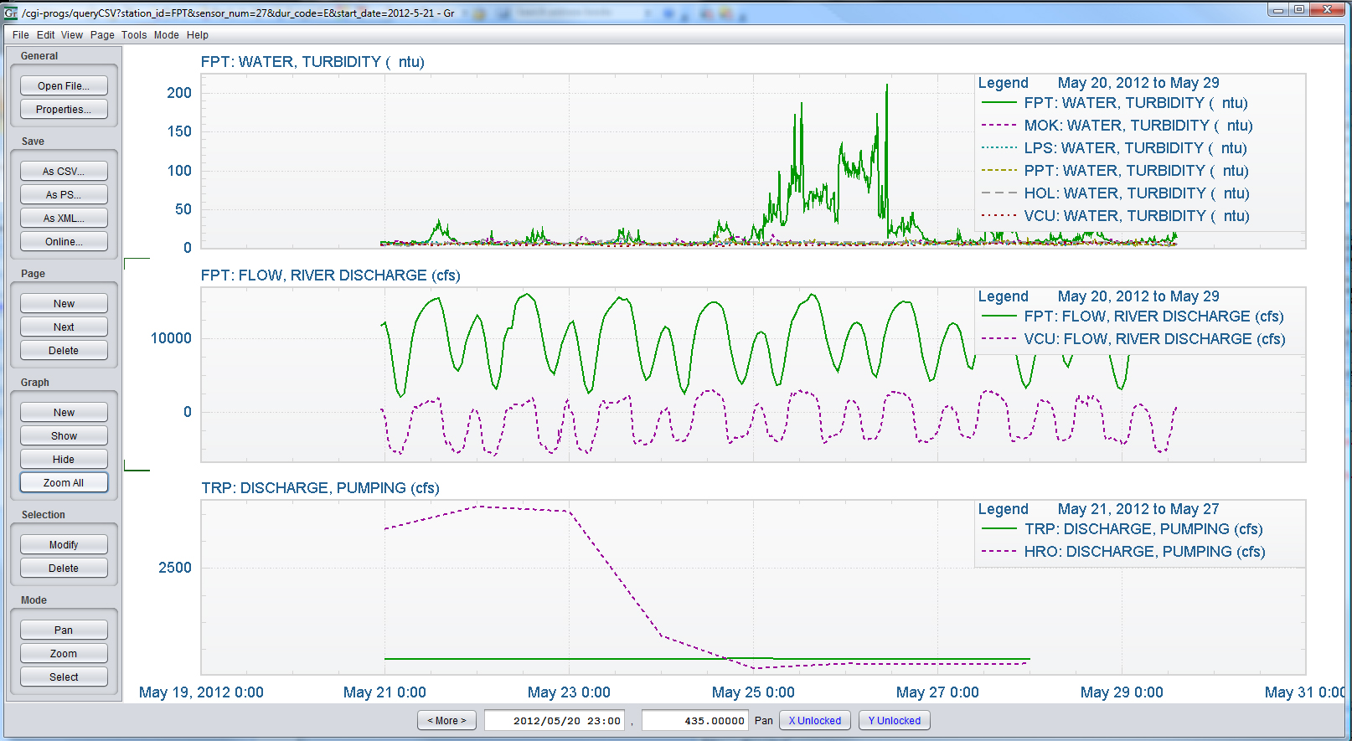Save graph As PS...

(64, 195)
